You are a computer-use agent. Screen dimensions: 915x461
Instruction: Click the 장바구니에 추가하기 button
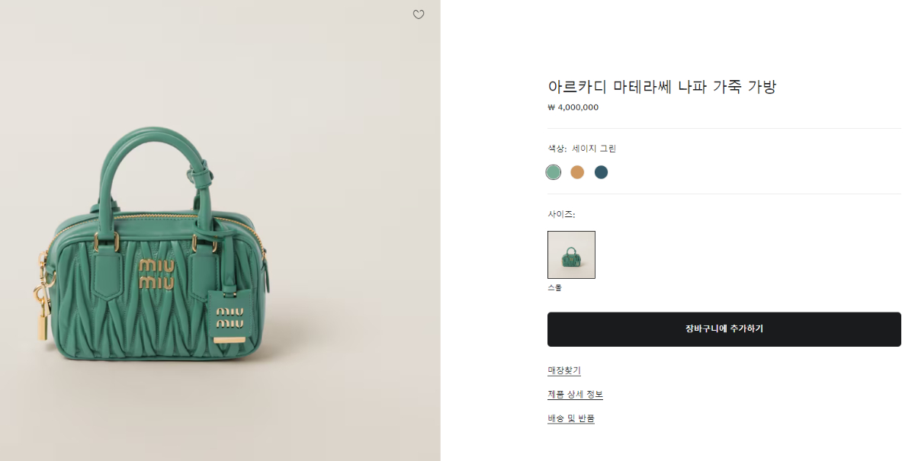[724, 329]
